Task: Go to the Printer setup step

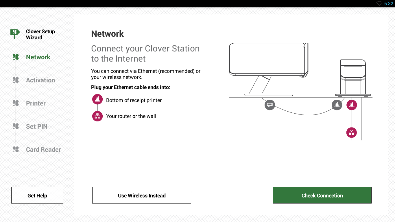Action: (x=36, y=103)
